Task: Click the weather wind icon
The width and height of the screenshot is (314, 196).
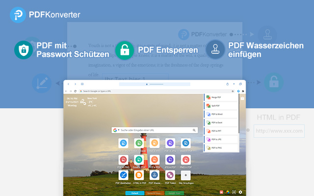Action: tap(83, 102)
